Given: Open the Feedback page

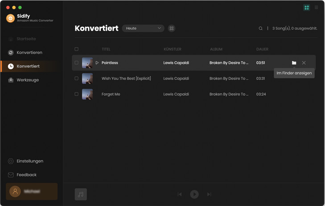Looking at the screenshot, I should 27,175.
